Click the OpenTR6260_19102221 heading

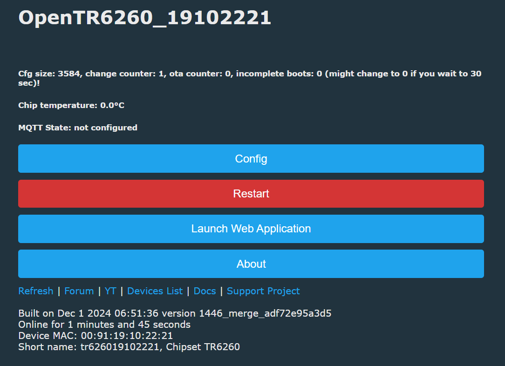144,17
